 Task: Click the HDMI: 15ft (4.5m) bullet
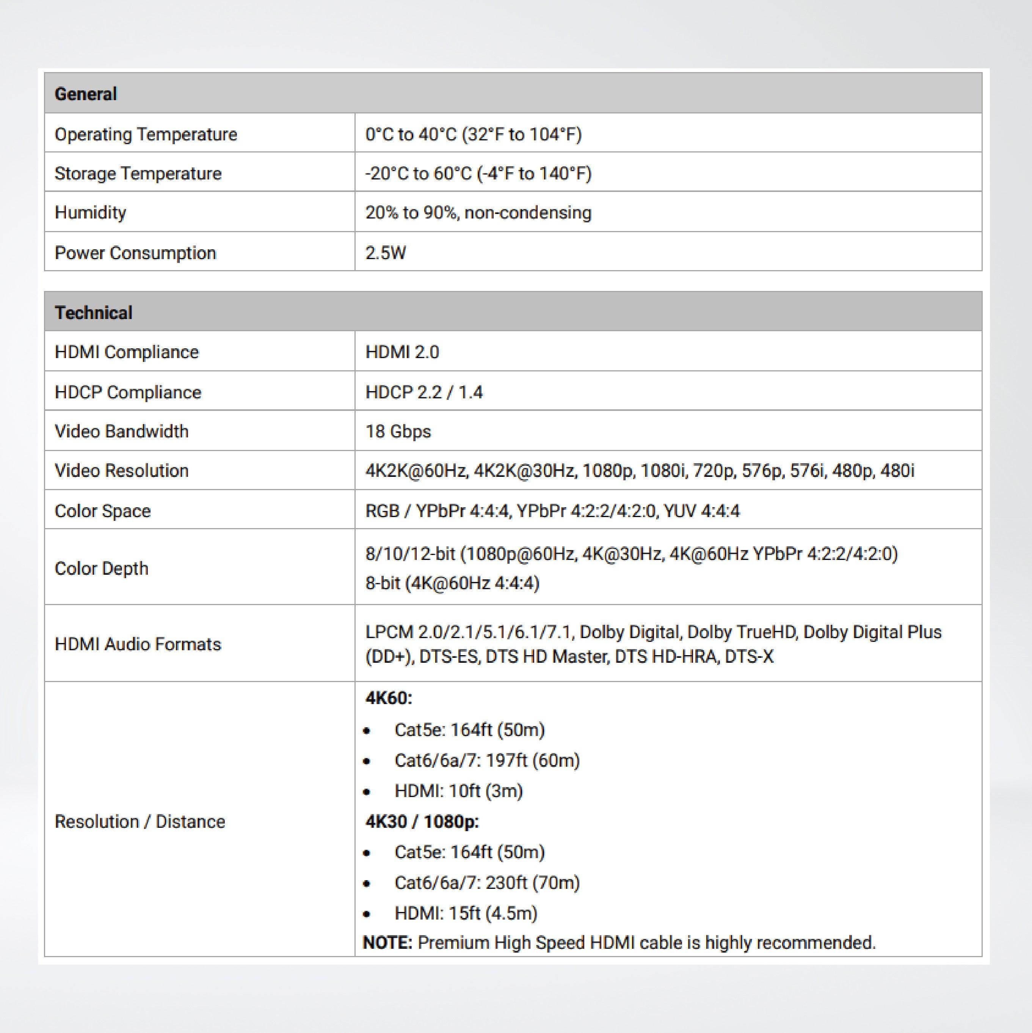tap(466, 913)
